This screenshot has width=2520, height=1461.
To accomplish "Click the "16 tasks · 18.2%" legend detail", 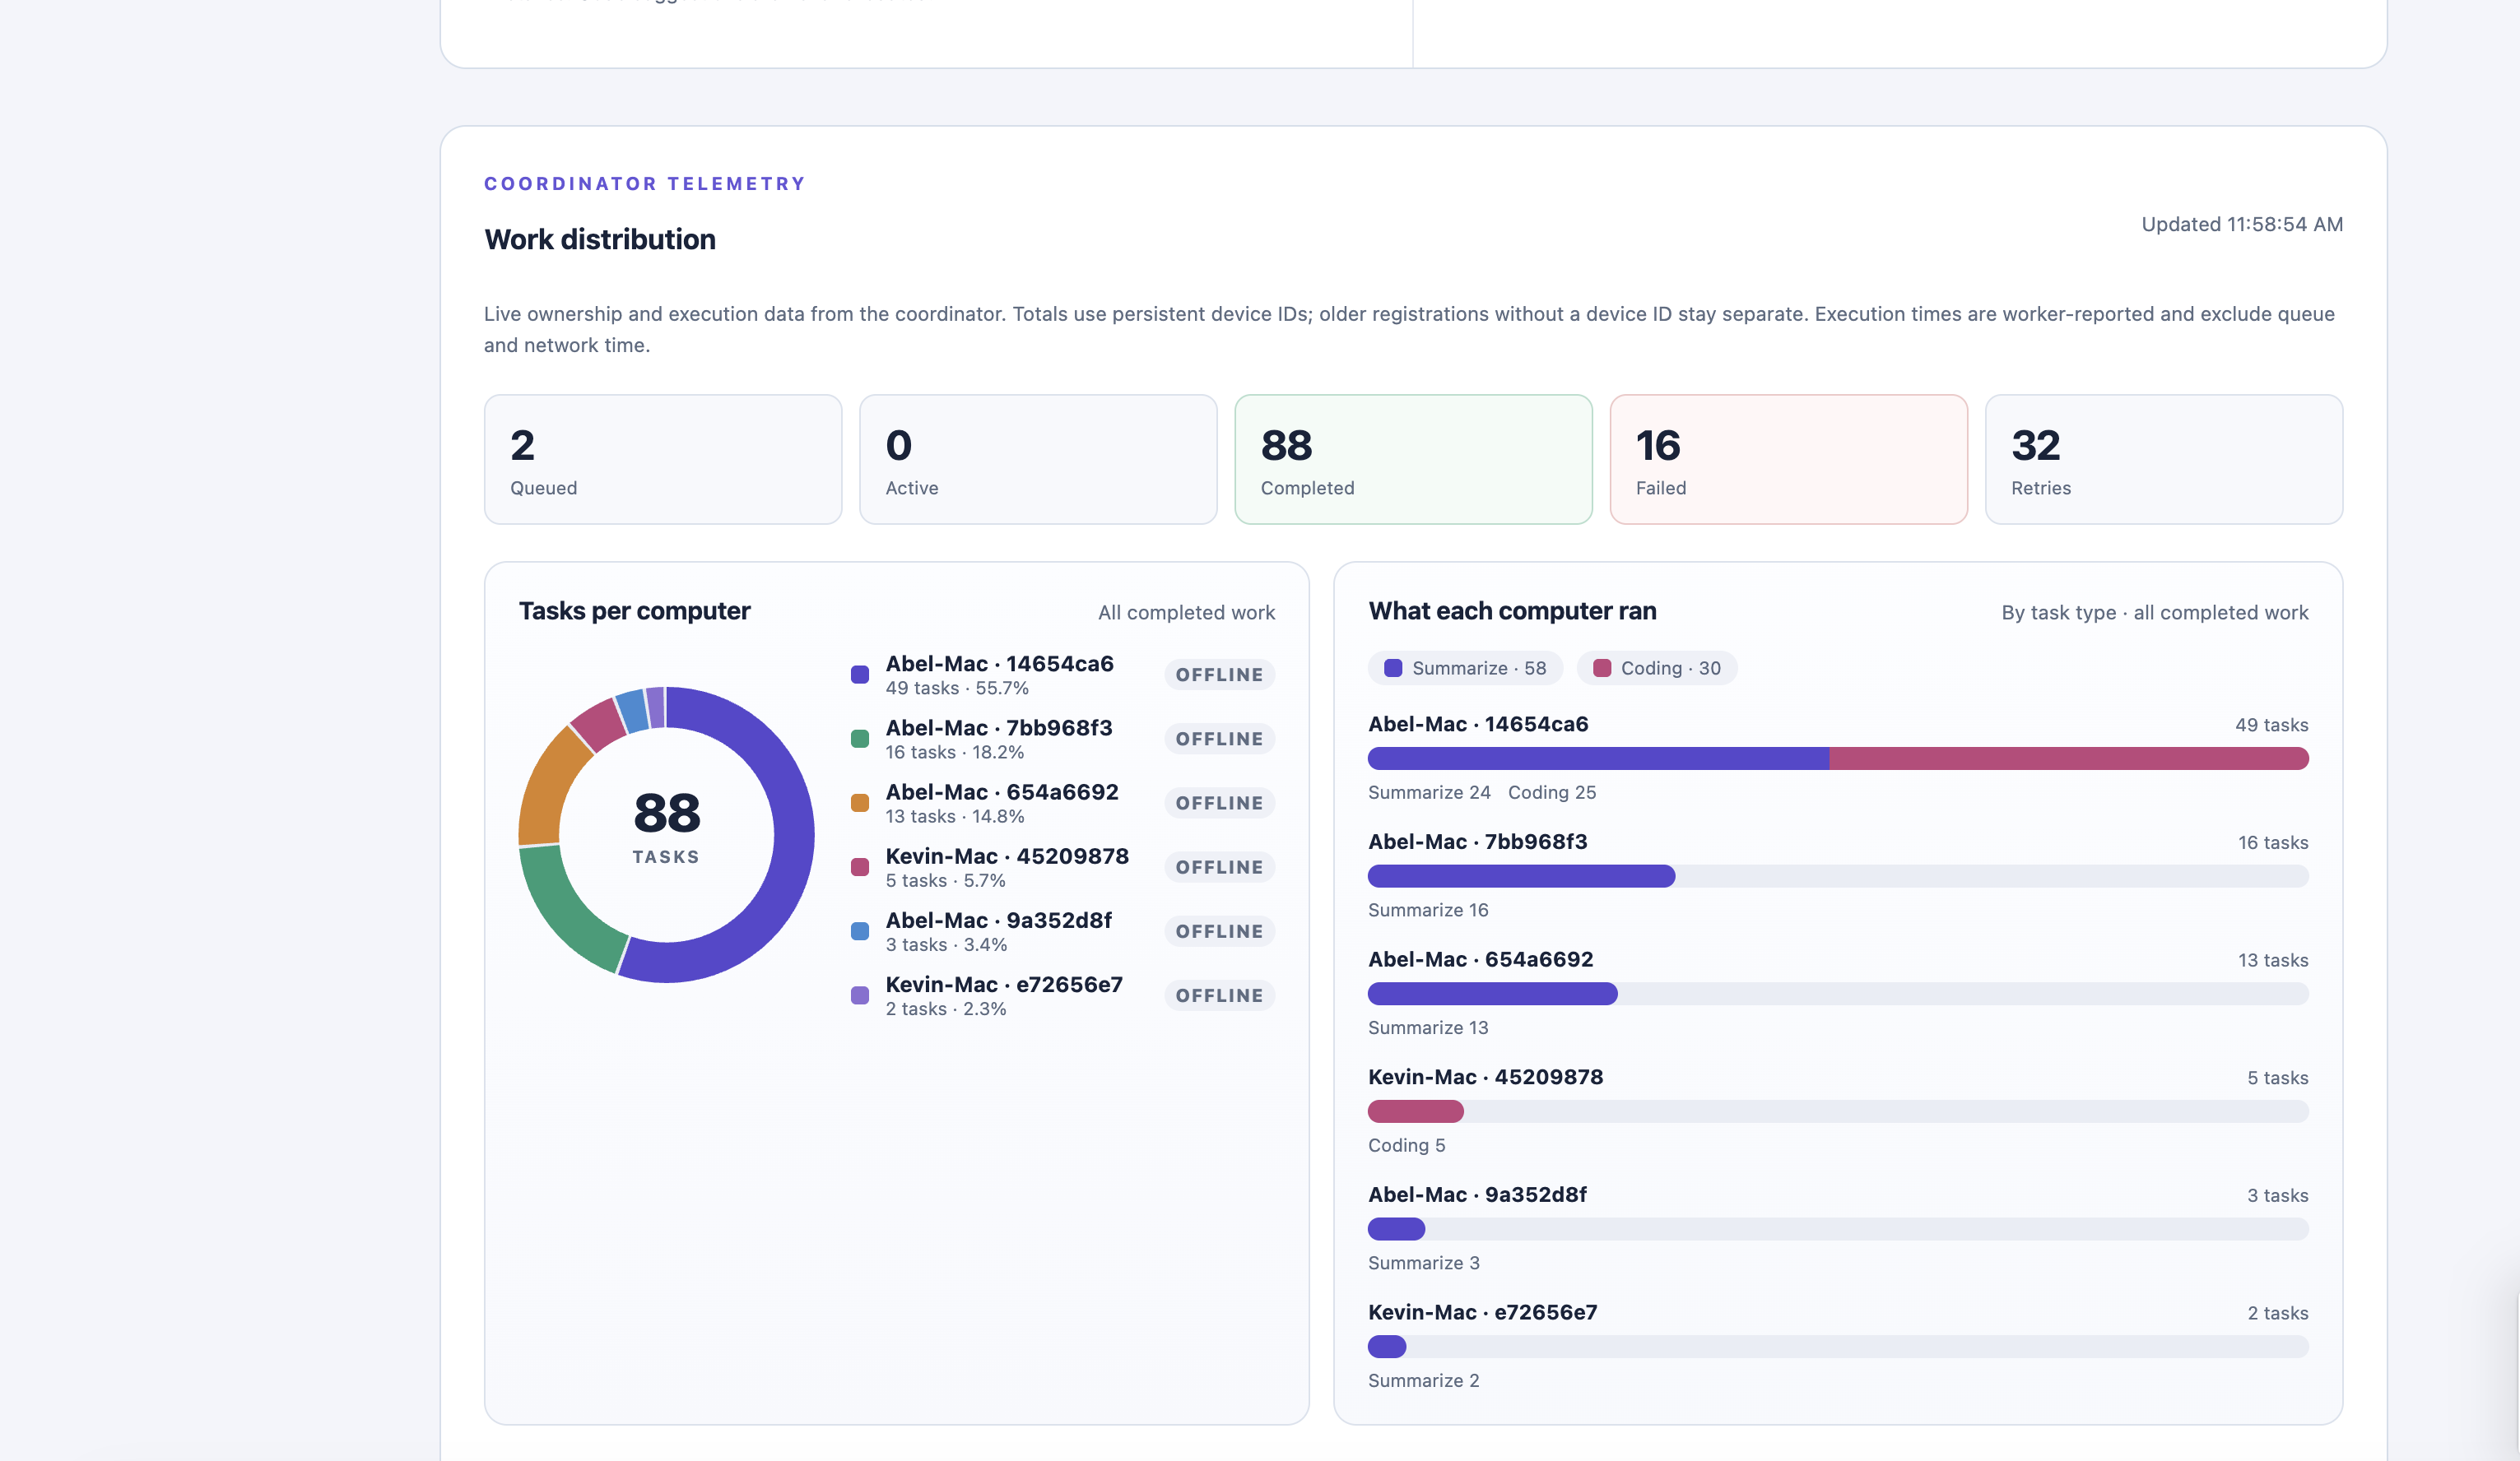I will (955, 752).
